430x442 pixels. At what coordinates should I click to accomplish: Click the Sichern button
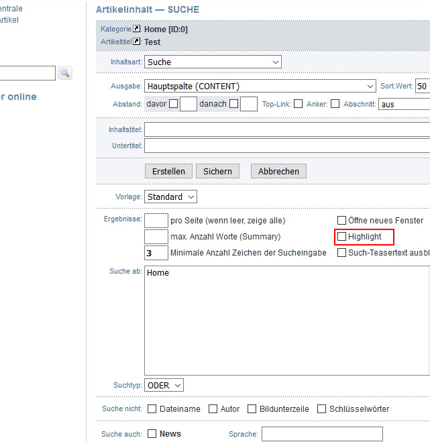click(x=217, y=171)
